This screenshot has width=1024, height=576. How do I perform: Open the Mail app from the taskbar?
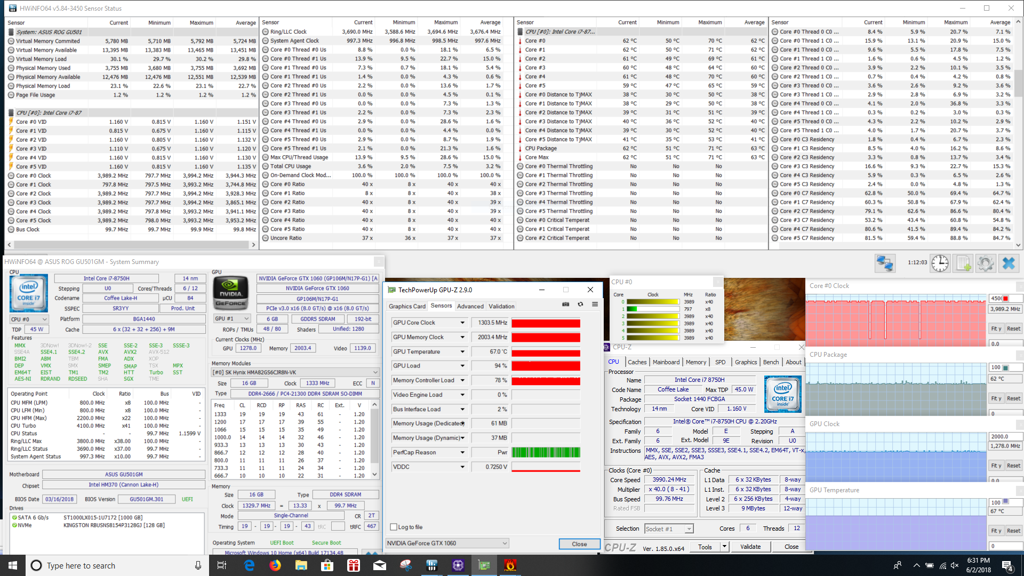(380, 565)
